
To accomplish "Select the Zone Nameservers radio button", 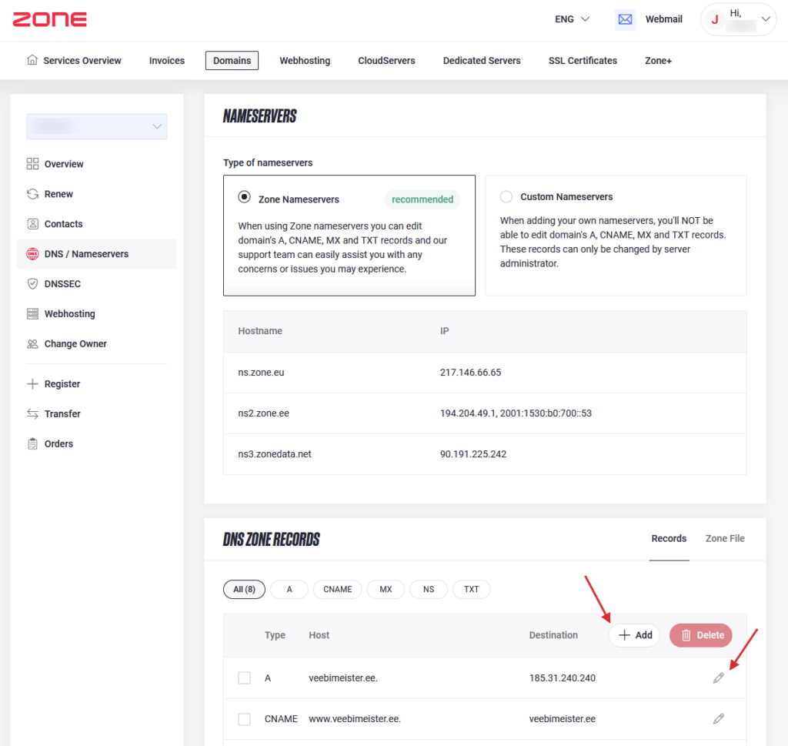I will [x=245, y=197].
